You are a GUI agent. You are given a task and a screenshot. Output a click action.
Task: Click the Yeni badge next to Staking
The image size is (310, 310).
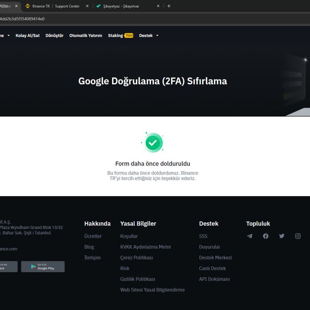point(129,36)
